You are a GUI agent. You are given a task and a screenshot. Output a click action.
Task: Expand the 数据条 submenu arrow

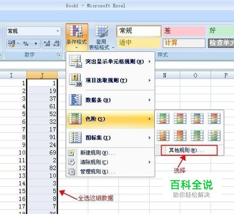[150, 100]
